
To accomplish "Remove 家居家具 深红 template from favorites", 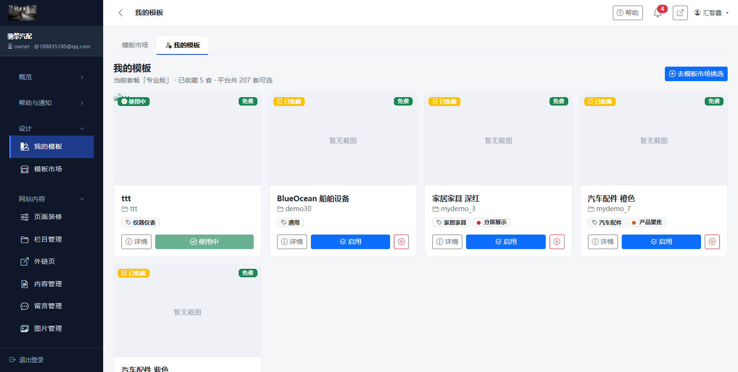I will [557, 242].
